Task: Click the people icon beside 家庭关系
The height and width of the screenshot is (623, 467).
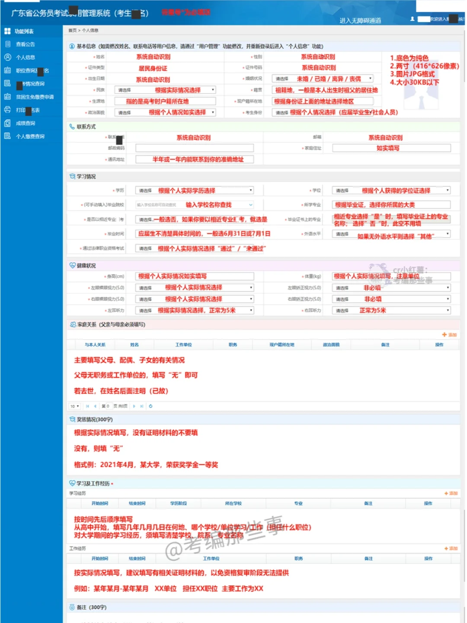Action: 73,324
